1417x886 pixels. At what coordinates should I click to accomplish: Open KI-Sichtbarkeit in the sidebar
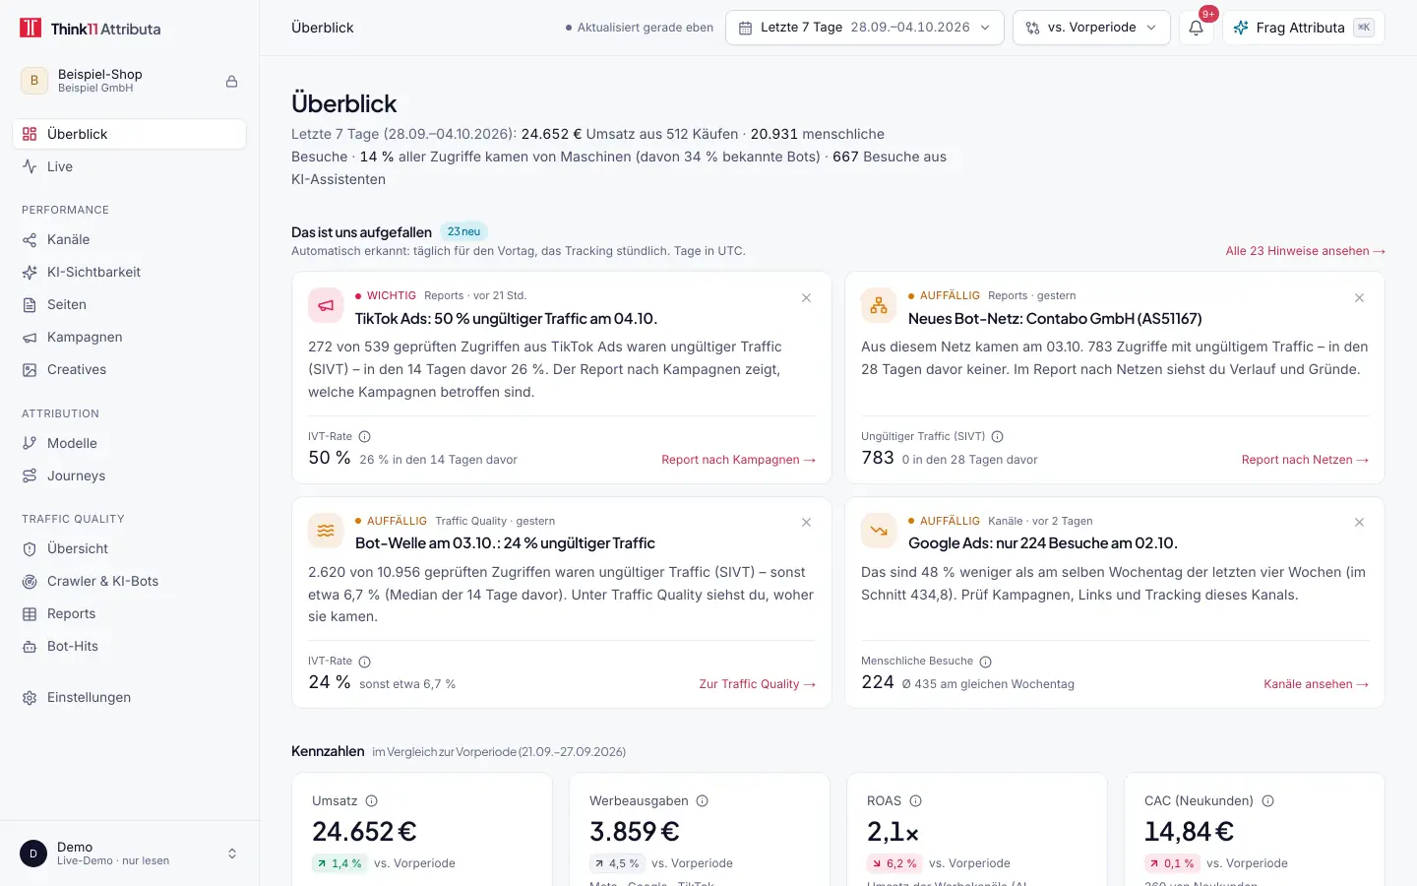(x=129, y=272)
